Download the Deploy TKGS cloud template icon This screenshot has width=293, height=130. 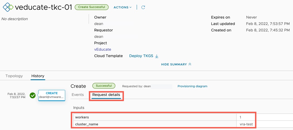click(x=157, y=56)
